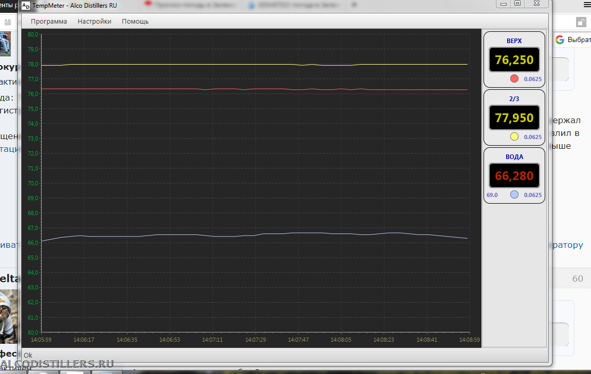This screenshot has height=374, width=591.
Task: Click the ВОДА sensor label
Action: point(514,157)
